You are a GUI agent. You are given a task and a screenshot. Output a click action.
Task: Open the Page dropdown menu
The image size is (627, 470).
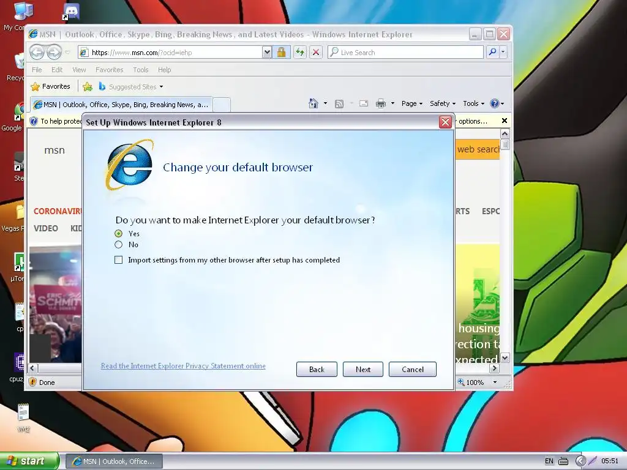click(x=412, y=103)
